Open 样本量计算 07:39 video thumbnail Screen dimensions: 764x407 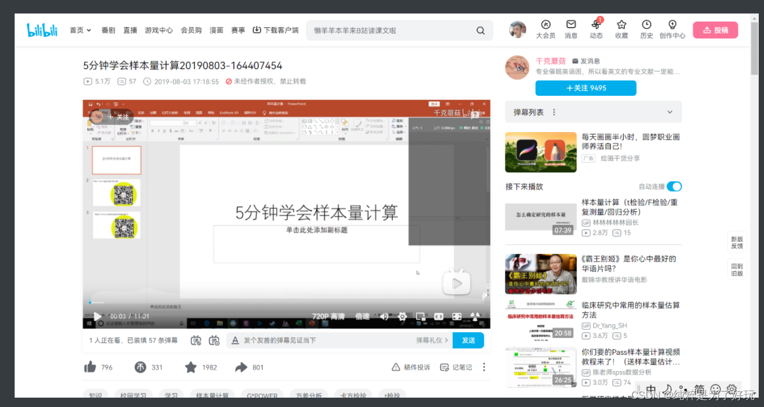click(x=541, y=217)
